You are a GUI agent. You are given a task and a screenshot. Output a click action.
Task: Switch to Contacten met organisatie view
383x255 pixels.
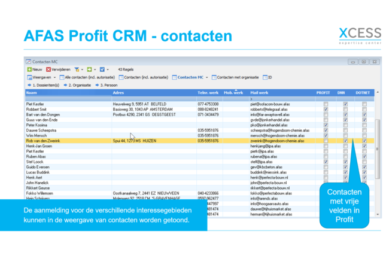click(235, 77)
